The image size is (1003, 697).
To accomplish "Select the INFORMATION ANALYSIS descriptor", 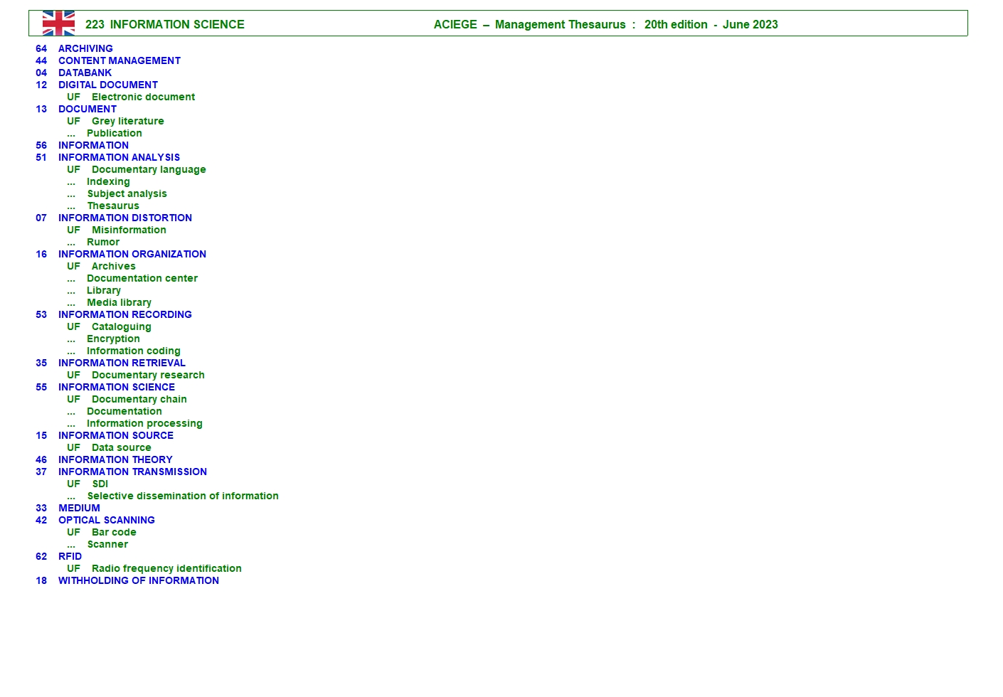I will [119, 157].
